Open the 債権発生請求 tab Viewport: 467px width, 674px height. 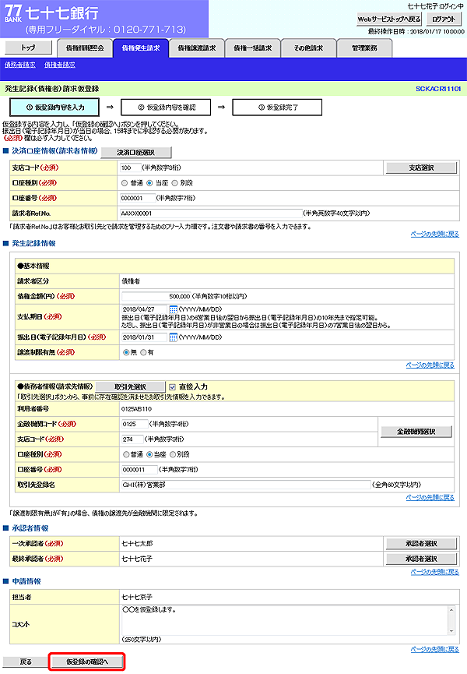141,48
